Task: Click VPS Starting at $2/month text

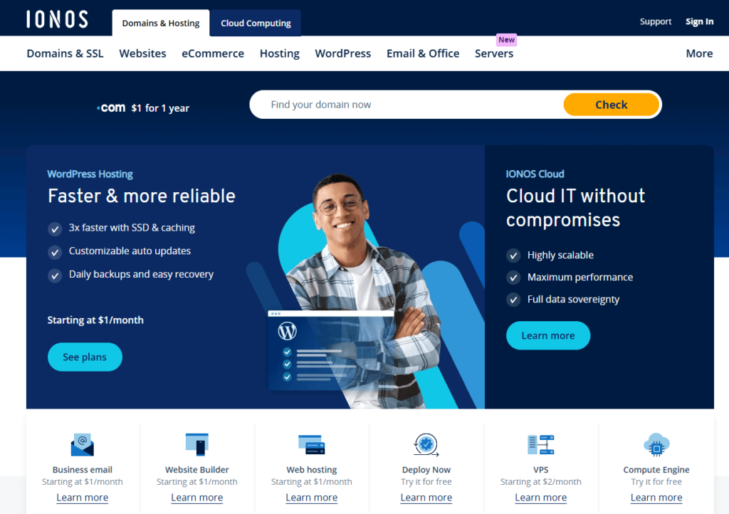Action: (x=541, y=482)
